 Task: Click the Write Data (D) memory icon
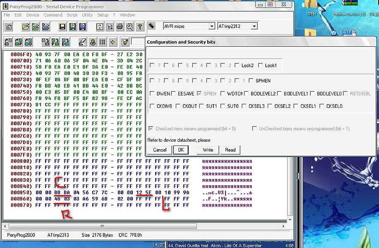[x=66, y=42]
